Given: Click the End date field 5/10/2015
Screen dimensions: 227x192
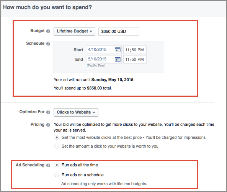Looking at the screenshot, I should coord(104,59).
